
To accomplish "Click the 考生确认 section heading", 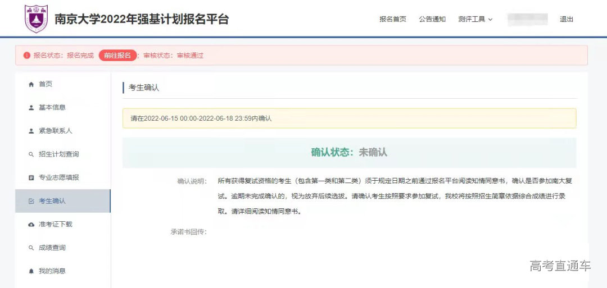I will 144,88.
